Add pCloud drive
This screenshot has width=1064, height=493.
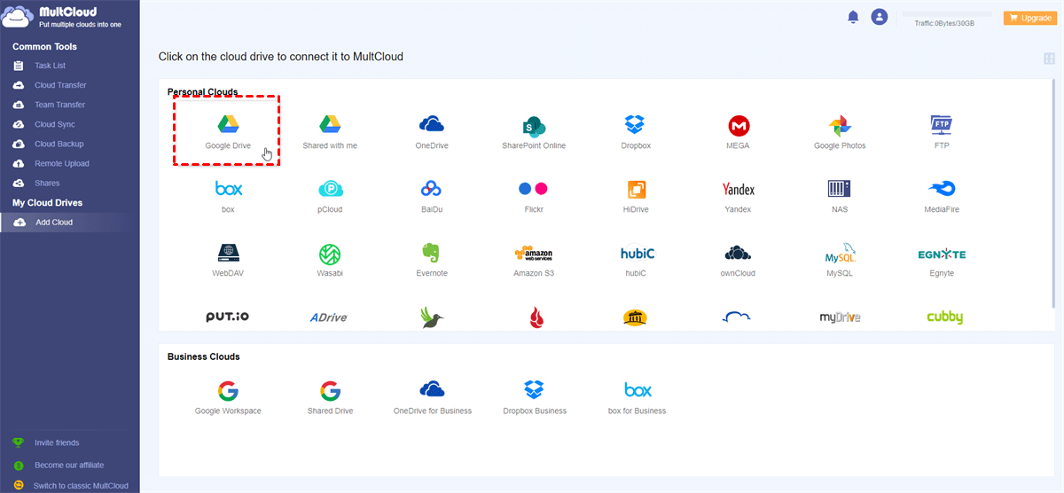tap(330, 196)
